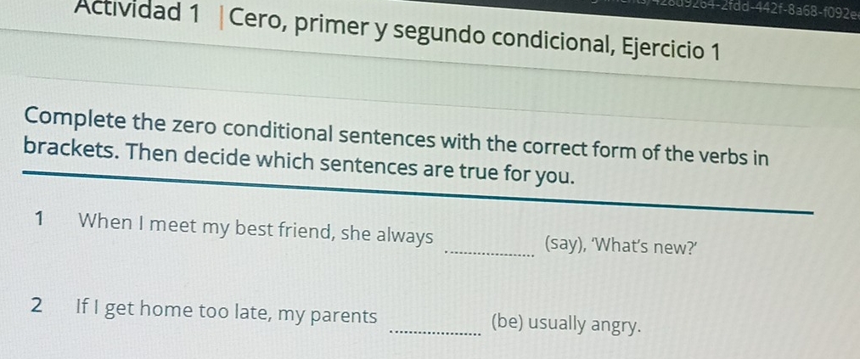
Task: Click the '(be)' verb hint
Action: click(509, 323)
